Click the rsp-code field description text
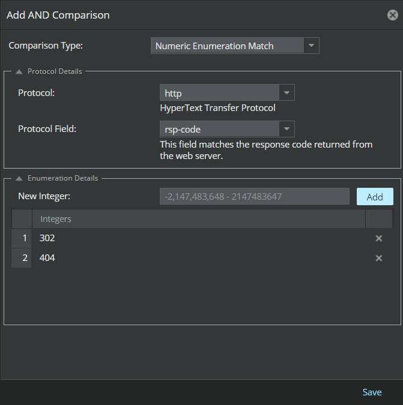This screenshot has height=405, width=403. 266,150
